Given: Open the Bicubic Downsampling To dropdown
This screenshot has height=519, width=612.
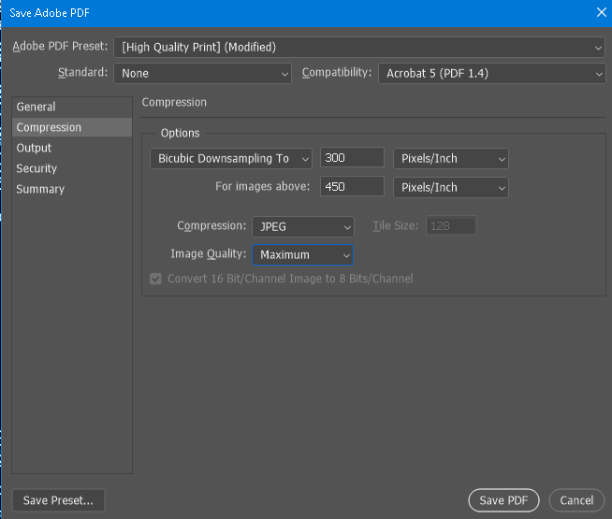Looking at the screenshot, I should 231,159.
